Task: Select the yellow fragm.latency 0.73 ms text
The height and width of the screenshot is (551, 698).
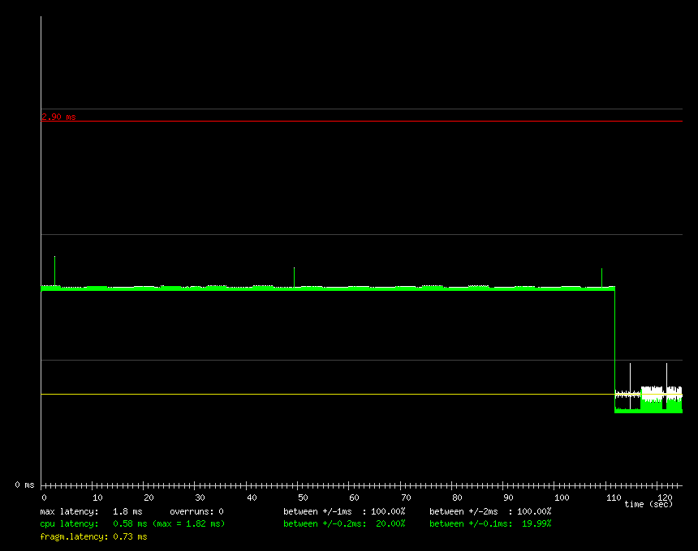Action: tap(93, 536)
